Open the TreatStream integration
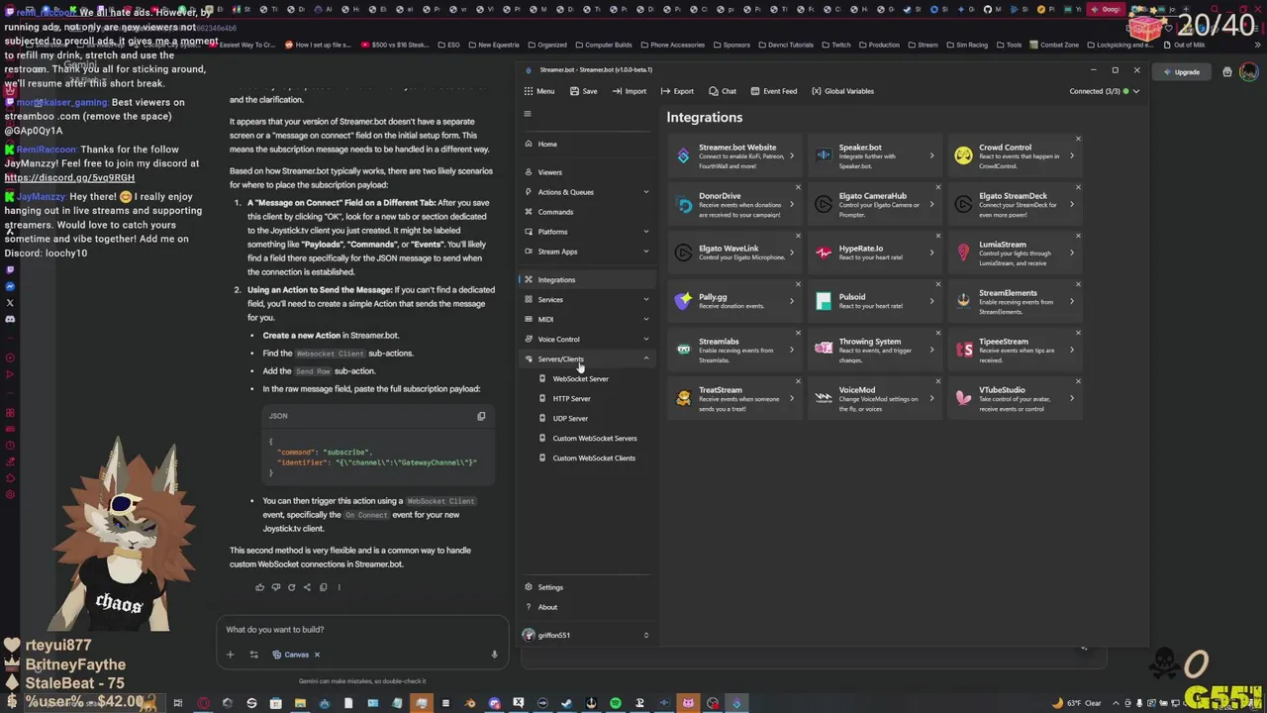This screenshot has height=713, width=1267. (x=735, y=398)
